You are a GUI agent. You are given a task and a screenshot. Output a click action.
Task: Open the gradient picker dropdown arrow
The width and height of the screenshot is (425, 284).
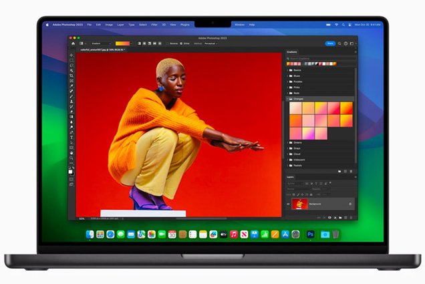[131, 43]
